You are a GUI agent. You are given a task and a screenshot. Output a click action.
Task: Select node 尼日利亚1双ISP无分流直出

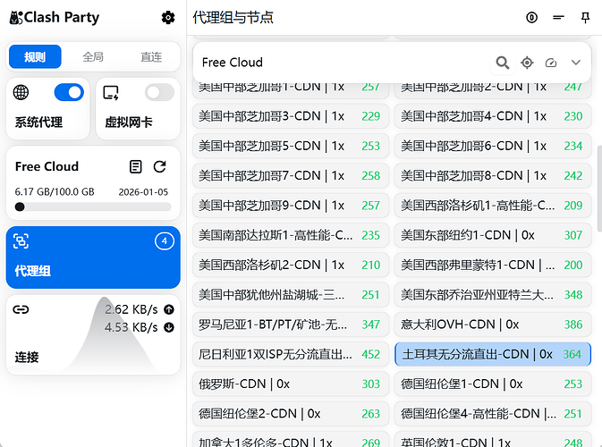291,354
